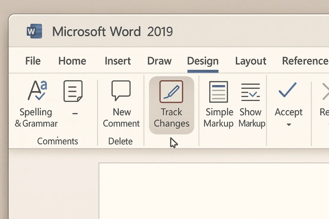Click the Microsoft Word logo icon
Screen dimensions: 329x219
click(34, 31)
